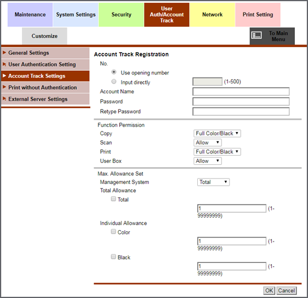Click the account number input field (1-500)
308x298 pixels.
(207, 81)
